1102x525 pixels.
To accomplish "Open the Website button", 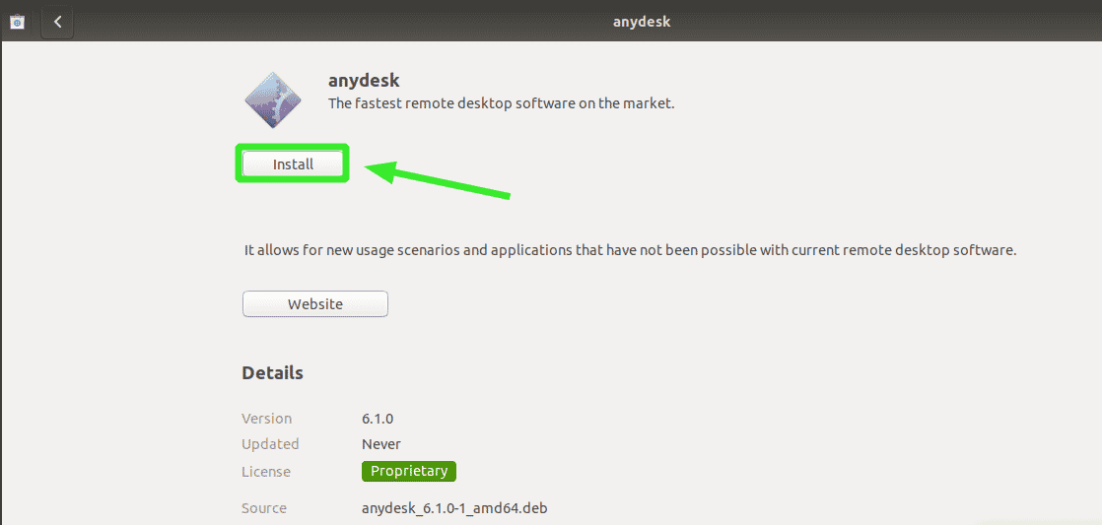I will coord(314,304).
